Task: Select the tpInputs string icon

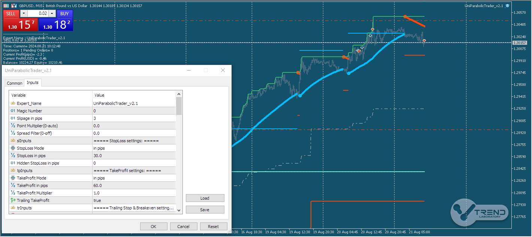Action: (x=13, y=171)
